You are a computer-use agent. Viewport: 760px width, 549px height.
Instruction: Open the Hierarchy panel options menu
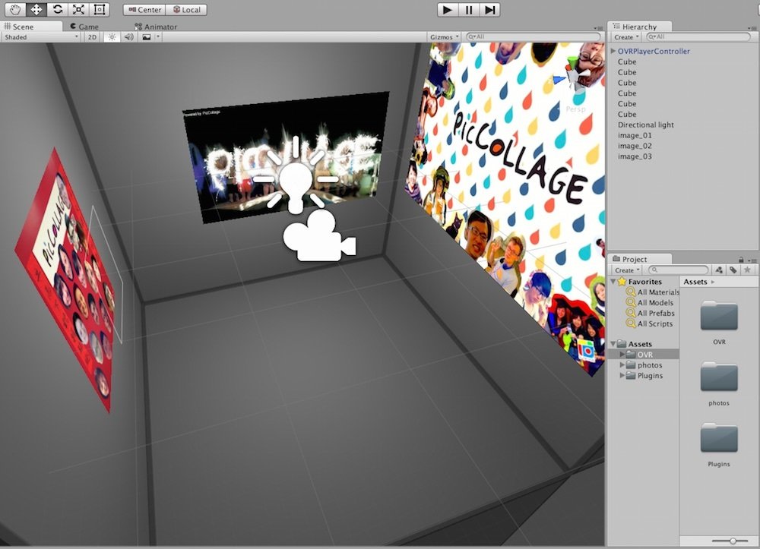(752, 27)
